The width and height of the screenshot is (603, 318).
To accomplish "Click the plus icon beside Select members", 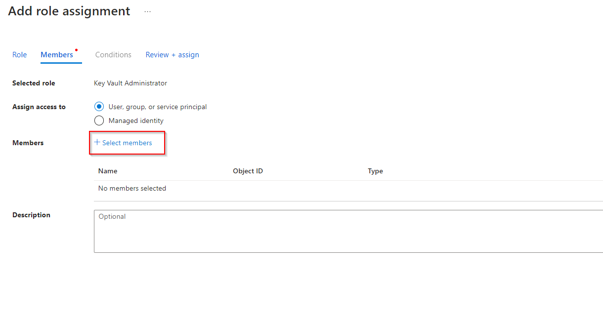I will point(97,142).
